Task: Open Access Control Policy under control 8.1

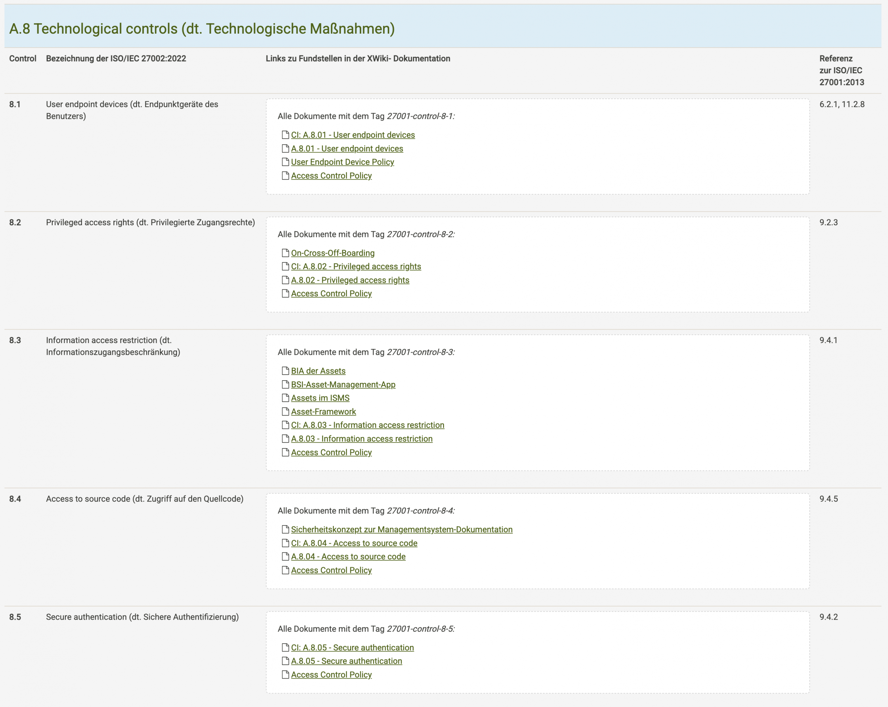Action: (x=331, y=176)
